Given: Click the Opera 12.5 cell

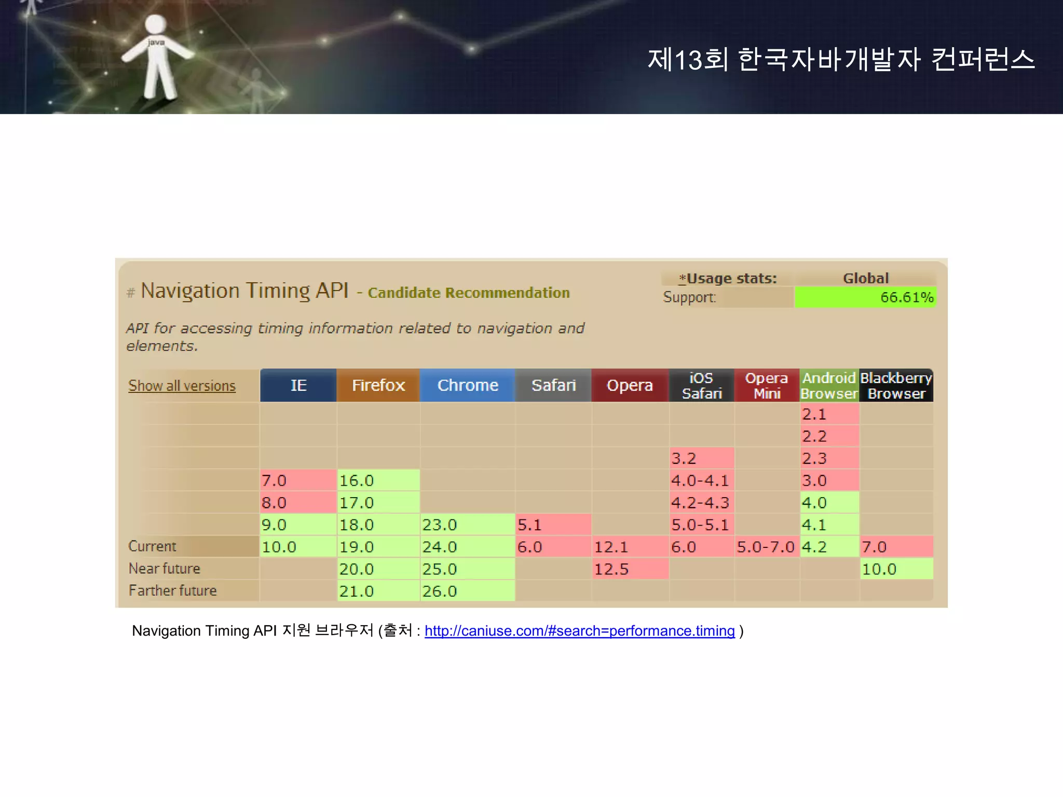Looking at the screenshot, I should click(630, 569).
